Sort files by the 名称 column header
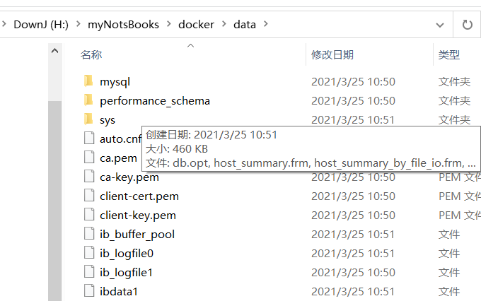This screenshot has height=301, width=481. pos(91,54)
